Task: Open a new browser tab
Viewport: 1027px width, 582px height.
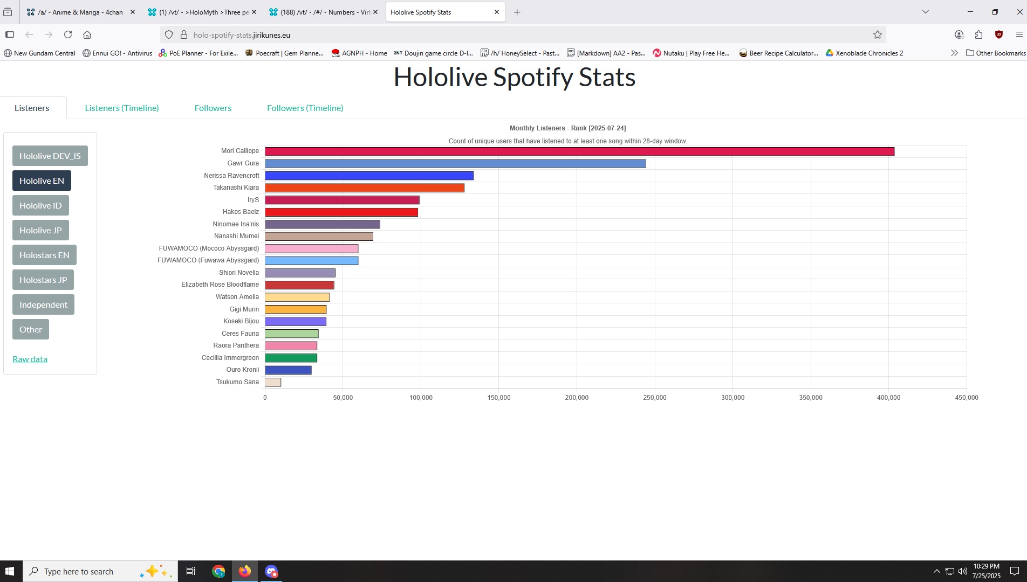Action: coord(517,12)
